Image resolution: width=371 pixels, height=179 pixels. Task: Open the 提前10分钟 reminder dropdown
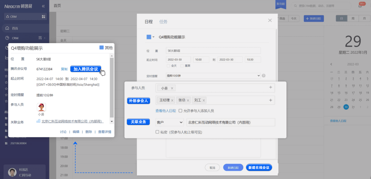213,75
